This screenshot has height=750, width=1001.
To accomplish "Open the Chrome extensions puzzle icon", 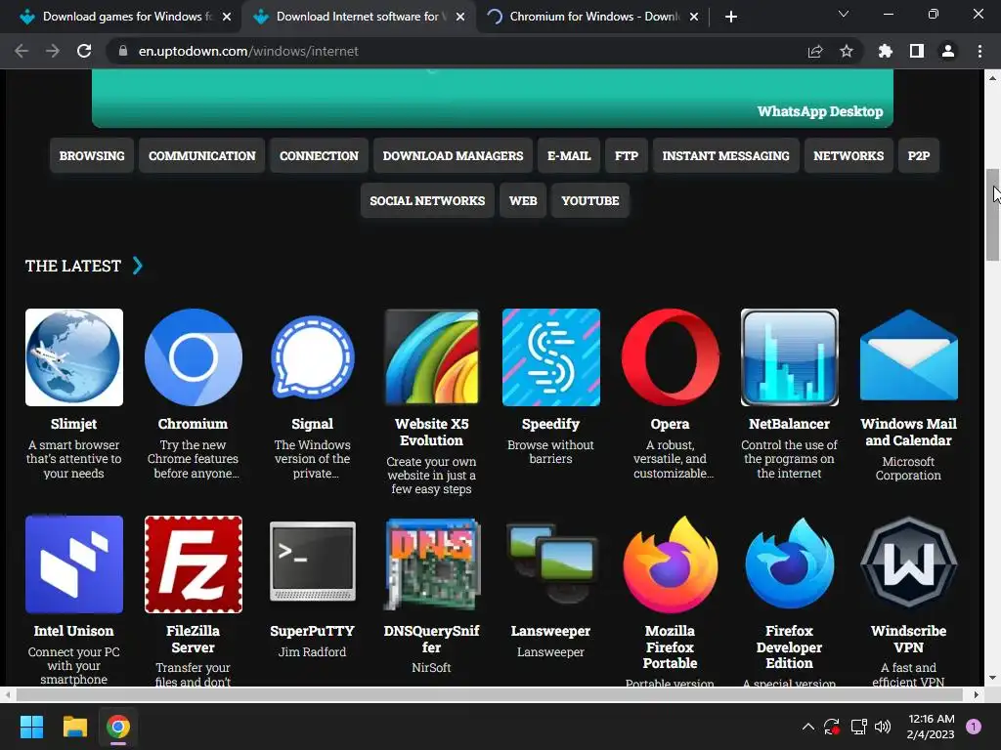I will (x=885, y=51).
